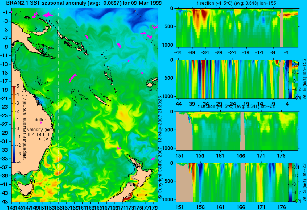This screenshot has height=210, width=307.
Task: Click '166' tick under lat=-22 temperature section
Action: 241,156
